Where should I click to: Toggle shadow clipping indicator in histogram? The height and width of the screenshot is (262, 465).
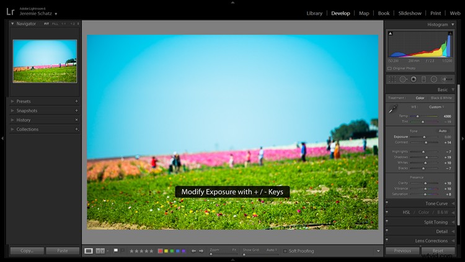pos(390,34)
